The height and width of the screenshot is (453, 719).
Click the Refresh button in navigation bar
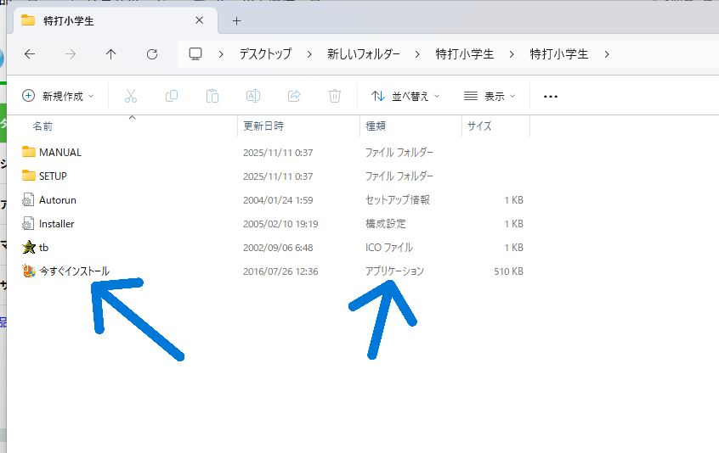(152, 54)
